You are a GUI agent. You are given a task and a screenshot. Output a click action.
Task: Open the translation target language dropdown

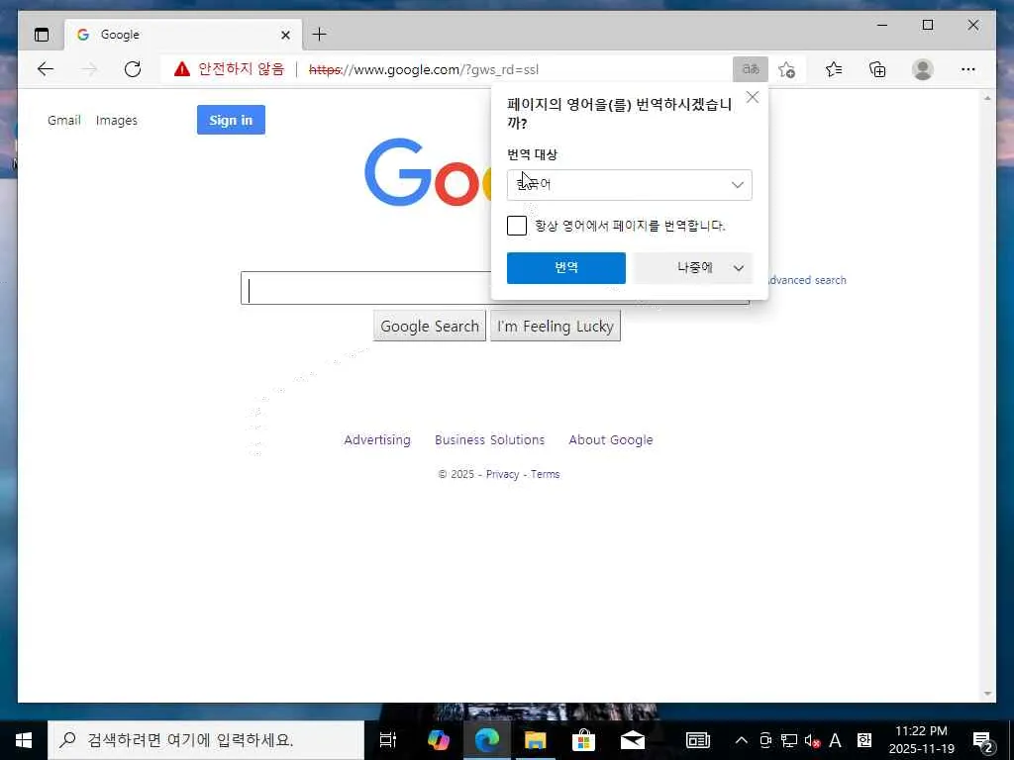629,185
